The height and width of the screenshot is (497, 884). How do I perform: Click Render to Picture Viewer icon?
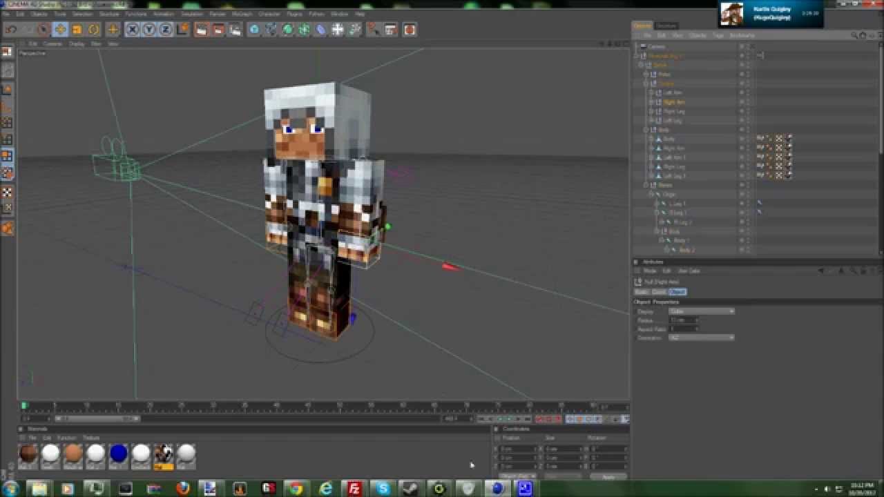pyautogui.click(x=218, y=30)
